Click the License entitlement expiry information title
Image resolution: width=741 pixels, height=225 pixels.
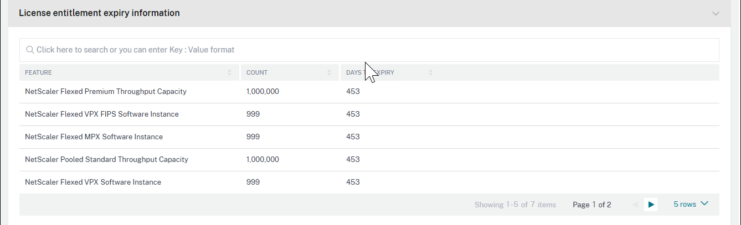[x=99, y=13]
